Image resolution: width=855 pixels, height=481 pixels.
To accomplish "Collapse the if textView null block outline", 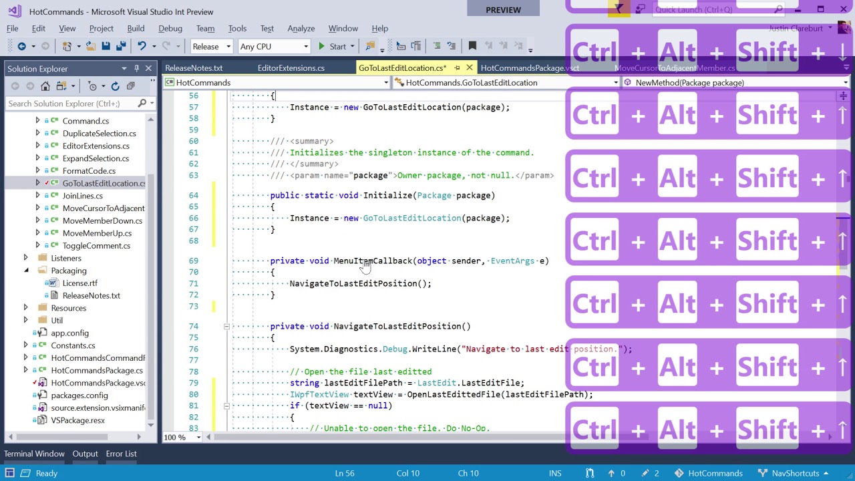I will point(226,406).
